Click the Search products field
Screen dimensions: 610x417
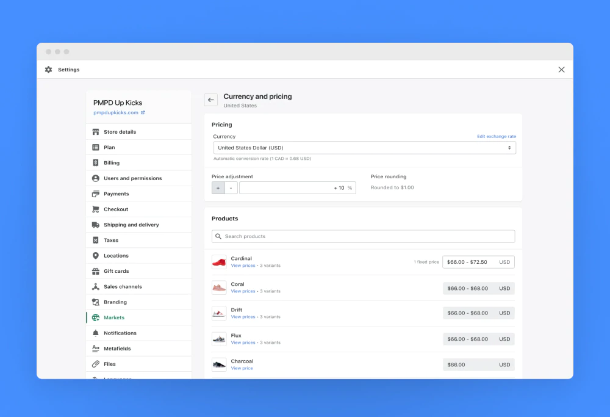(364, 236)
